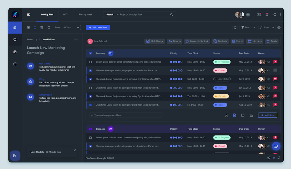The height and width of the screenshot is (169, 291).
Task: Click the Home icon in the sidebar
Action: click(x=15, y=27)
